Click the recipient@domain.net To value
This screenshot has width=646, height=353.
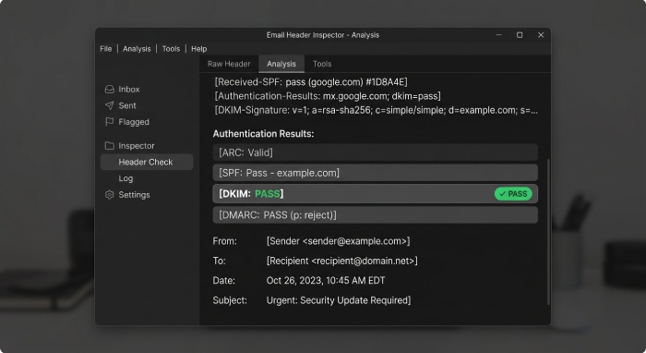342,261
